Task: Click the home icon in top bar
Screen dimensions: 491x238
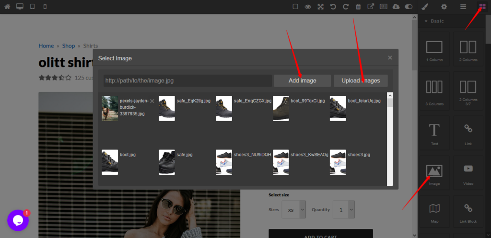Action: (7, 7)
